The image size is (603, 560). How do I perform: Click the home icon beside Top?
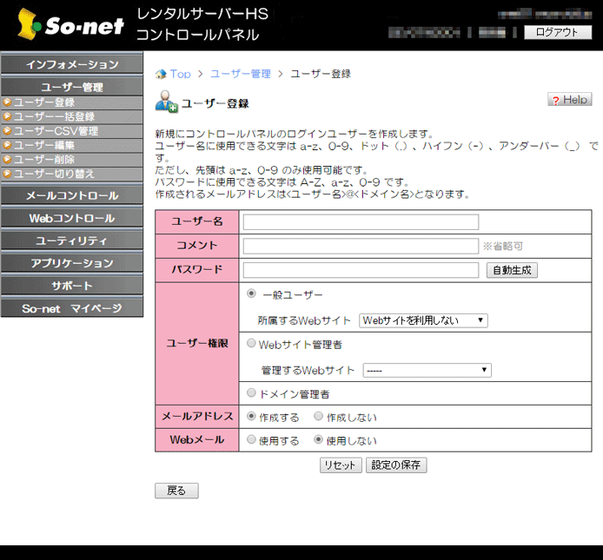pyautogui.click(x=161, y=74)
